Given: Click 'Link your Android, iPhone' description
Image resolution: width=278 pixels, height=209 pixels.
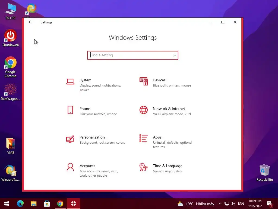Looking at the screenshot, I should [98, 114].
